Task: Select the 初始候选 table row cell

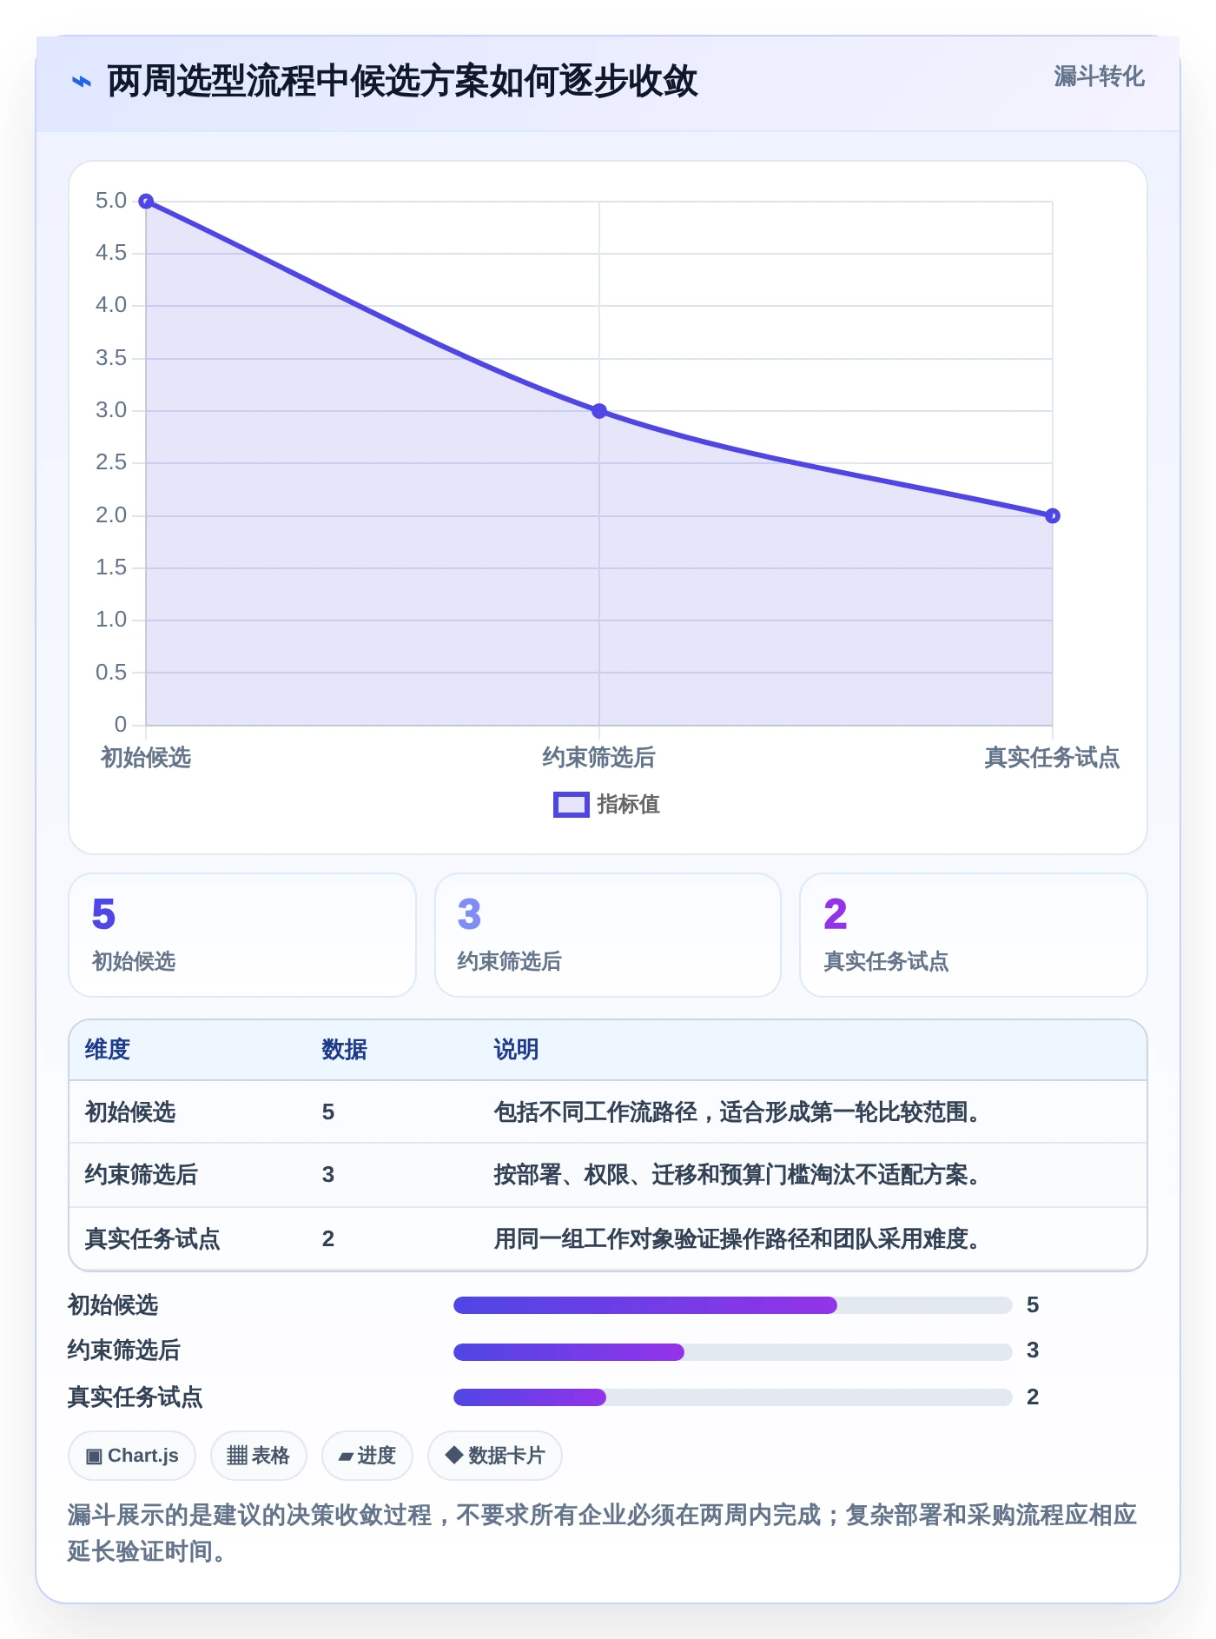Action: point(130,1112)
